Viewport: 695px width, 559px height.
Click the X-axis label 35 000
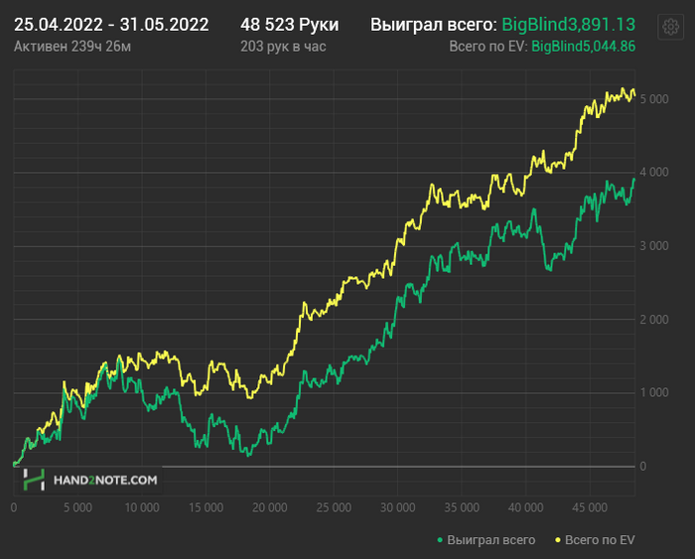coord(462,507)
